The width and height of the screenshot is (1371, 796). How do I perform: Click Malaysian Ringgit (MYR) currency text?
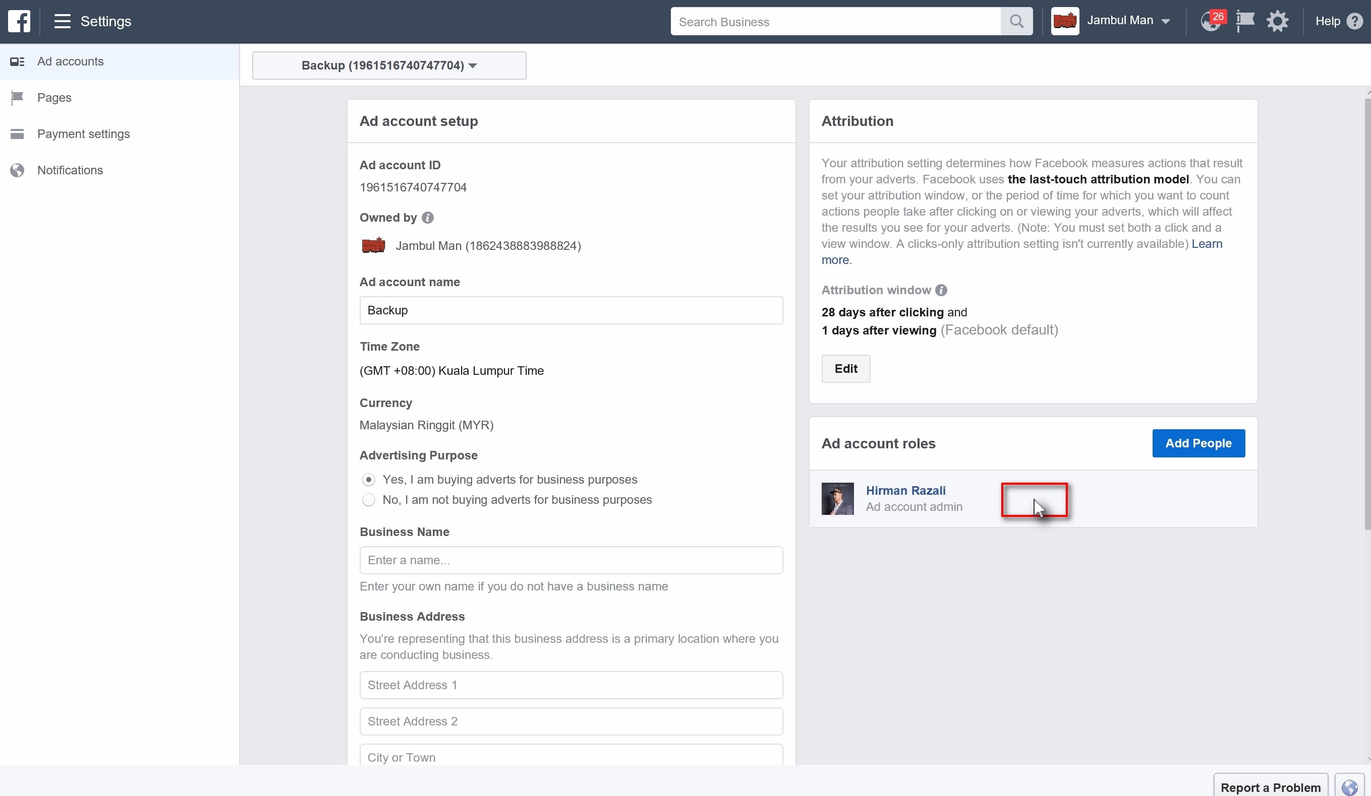click(427, 425)
